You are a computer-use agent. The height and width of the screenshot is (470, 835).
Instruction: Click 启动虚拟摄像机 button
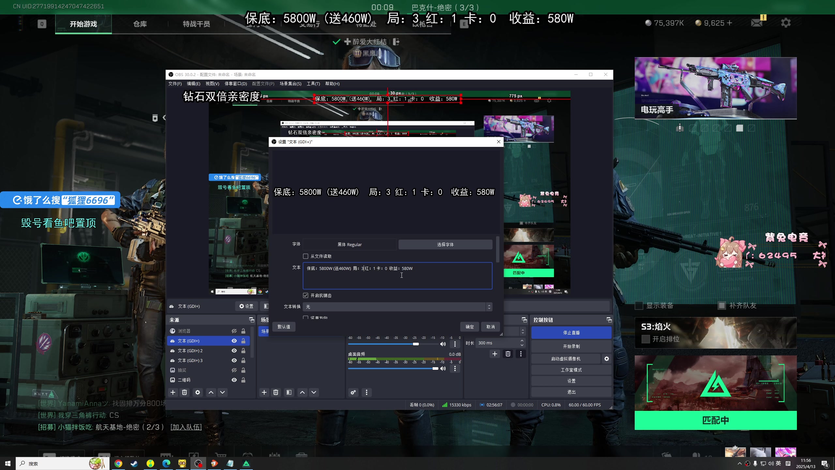566,359
